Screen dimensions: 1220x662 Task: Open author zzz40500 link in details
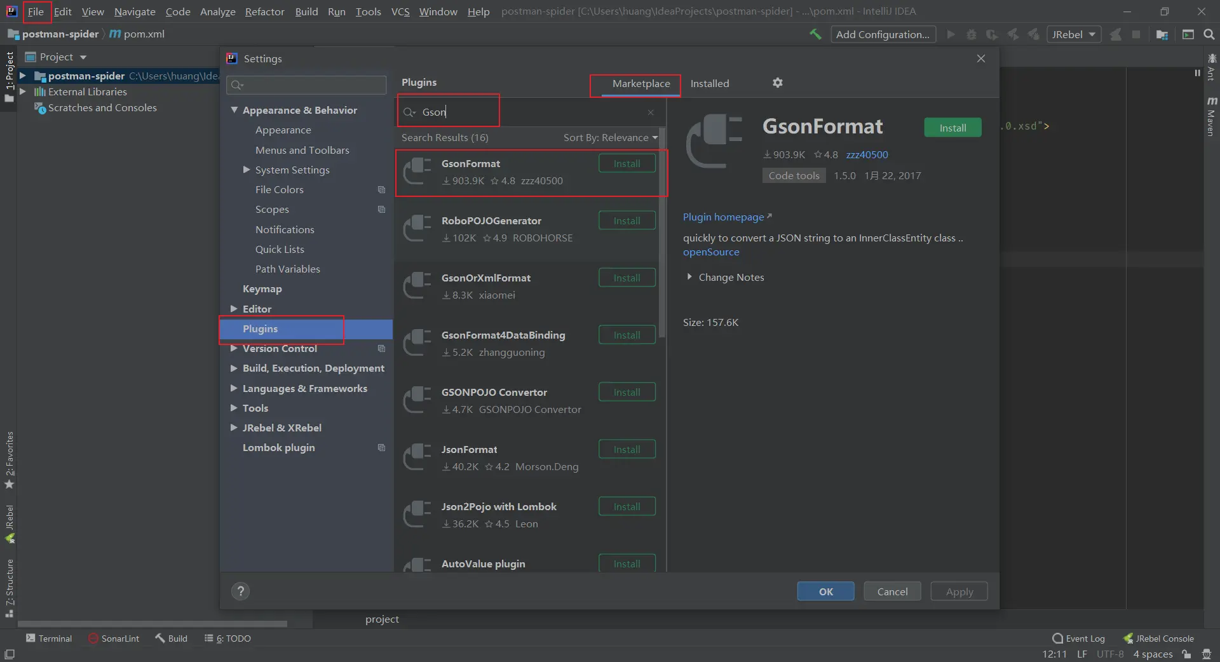click(867, 155)
